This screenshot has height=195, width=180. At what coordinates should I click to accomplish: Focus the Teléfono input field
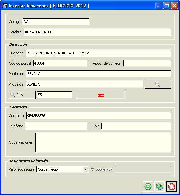(x=56, y=126)
